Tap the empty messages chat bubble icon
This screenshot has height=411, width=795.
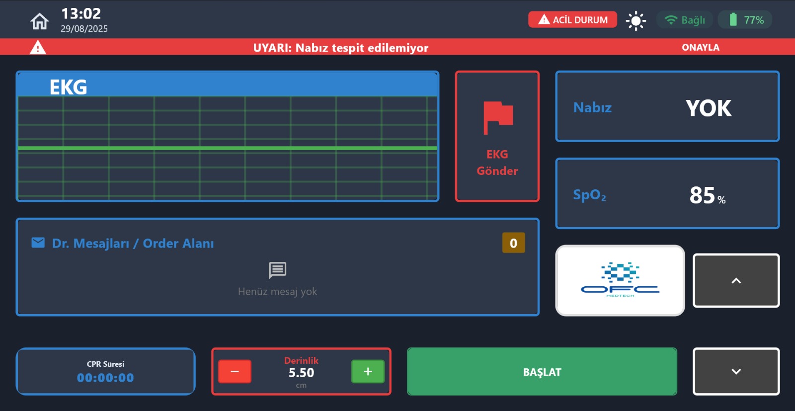tap(277, 270)
